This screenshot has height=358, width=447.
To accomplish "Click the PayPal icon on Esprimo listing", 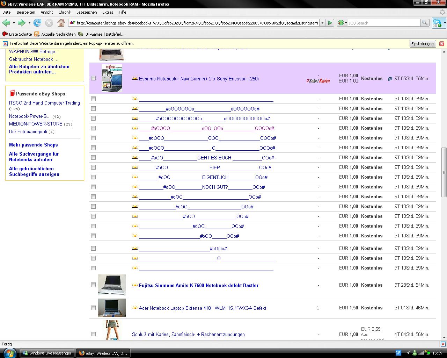I will 390,79.
